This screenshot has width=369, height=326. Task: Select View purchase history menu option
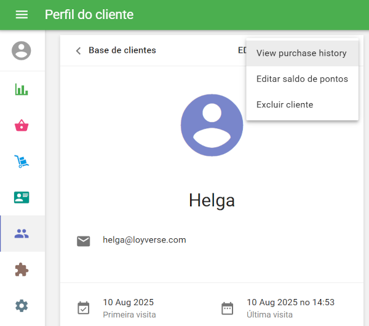[301, 53]
